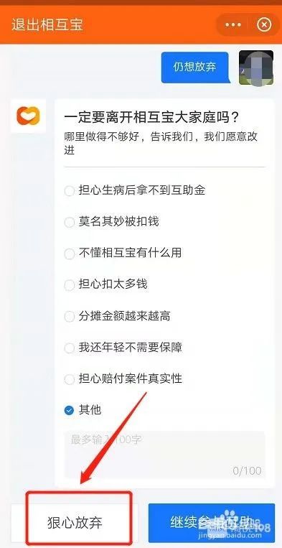Close the mini program with X icon
Image resolution: width=282 pixels, height=548 pixels.
point(264,25)
